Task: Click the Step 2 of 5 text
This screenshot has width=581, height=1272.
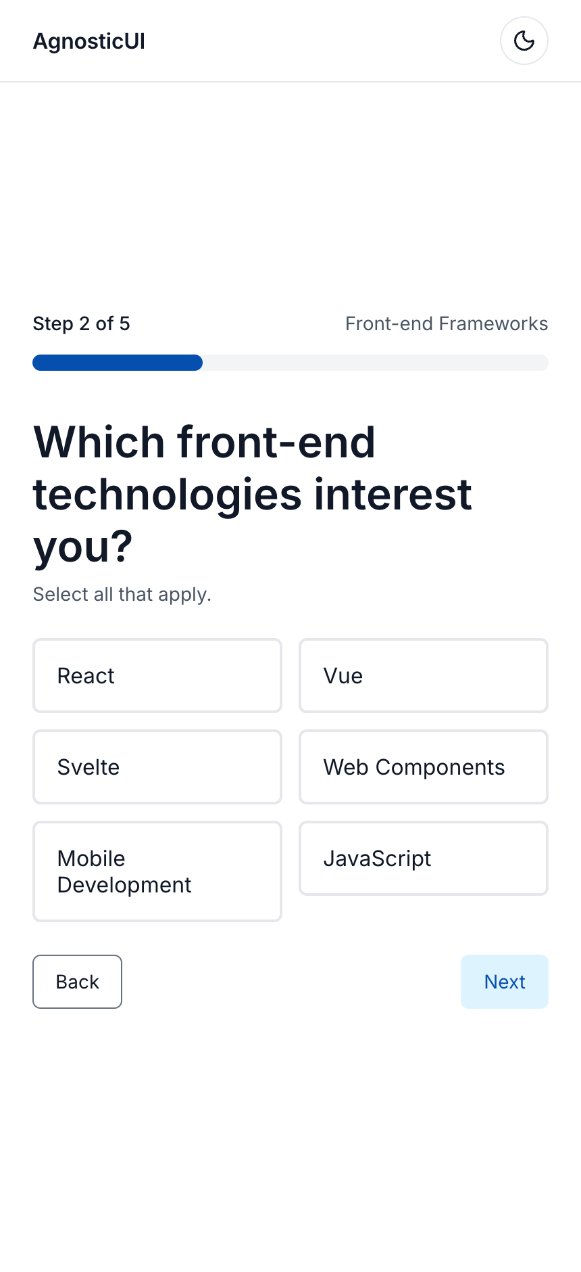Action: coord(81,323)
